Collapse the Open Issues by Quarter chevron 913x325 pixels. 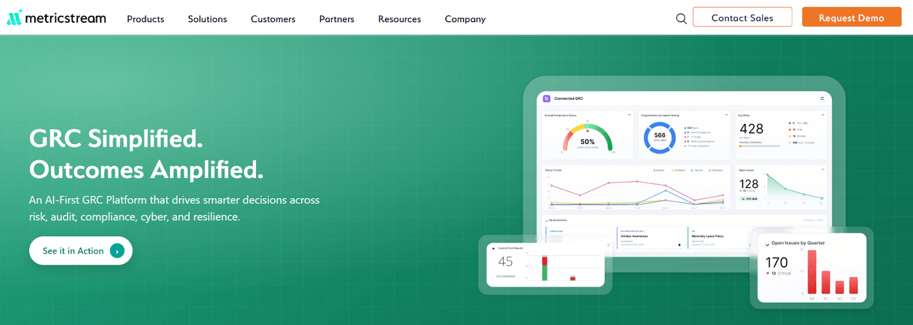tap(767, 243)
